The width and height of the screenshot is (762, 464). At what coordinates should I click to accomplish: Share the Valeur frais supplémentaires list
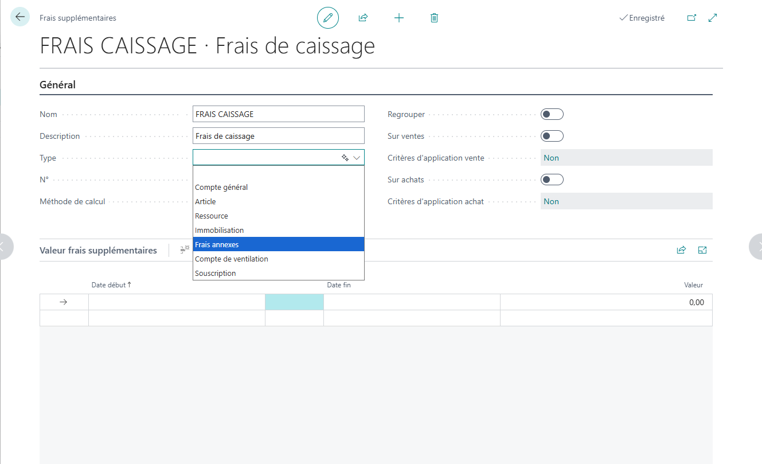click(x=681, y=250)
